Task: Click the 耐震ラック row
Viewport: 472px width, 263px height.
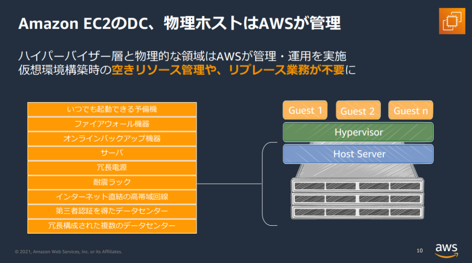Action: [112, 182]
